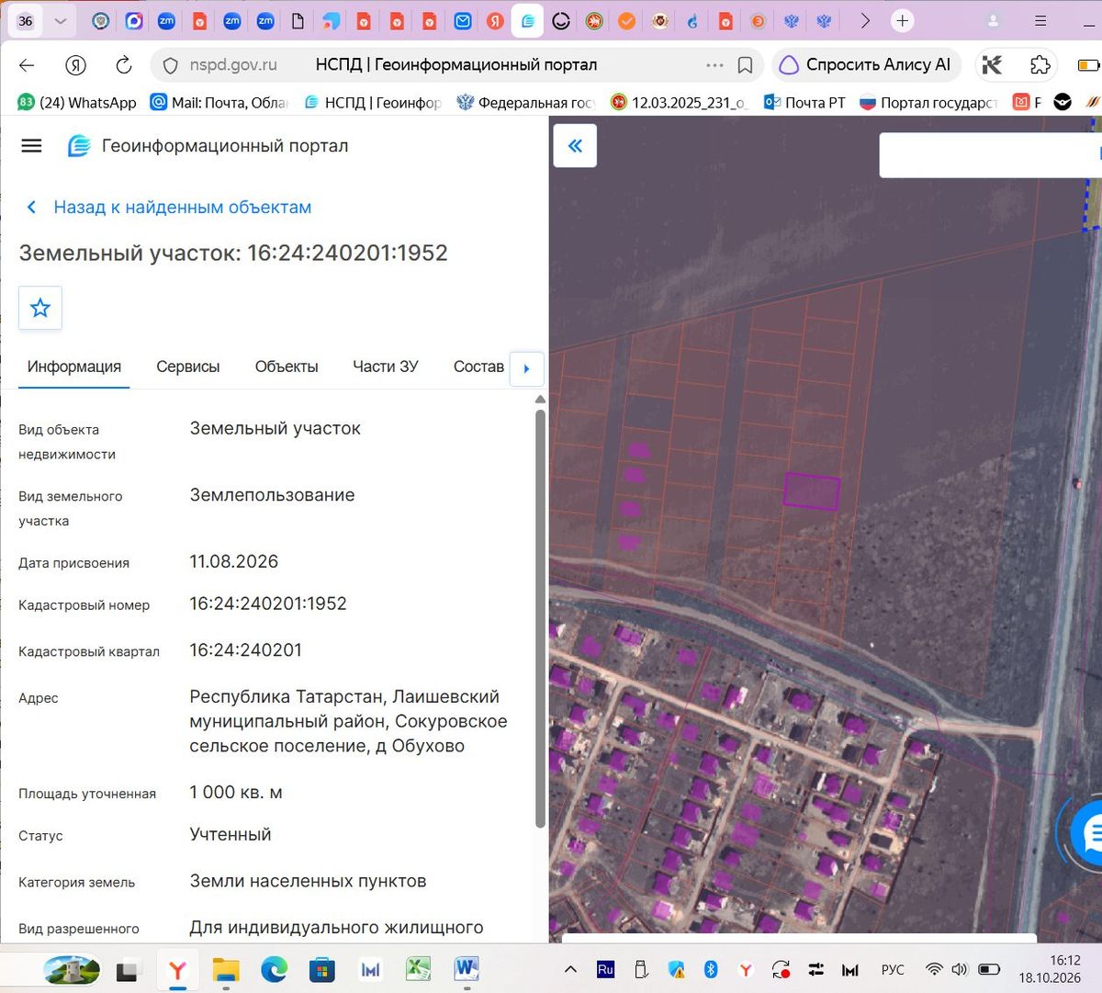Show site protection shield info
The height and width of the screenshot is (993, 1102).
[170, 65]
